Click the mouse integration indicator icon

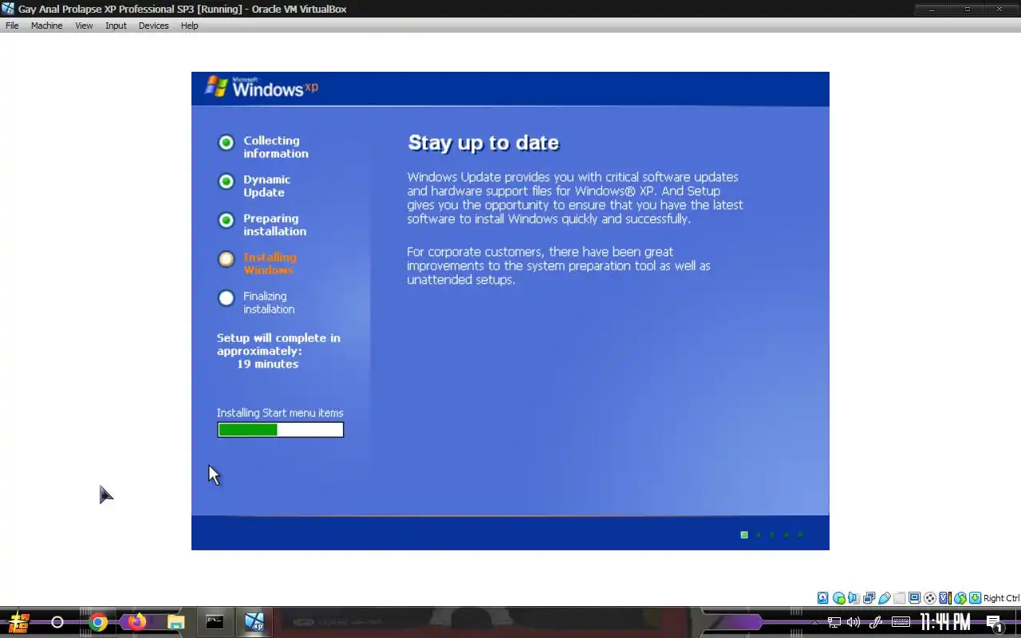click(960, 598)
